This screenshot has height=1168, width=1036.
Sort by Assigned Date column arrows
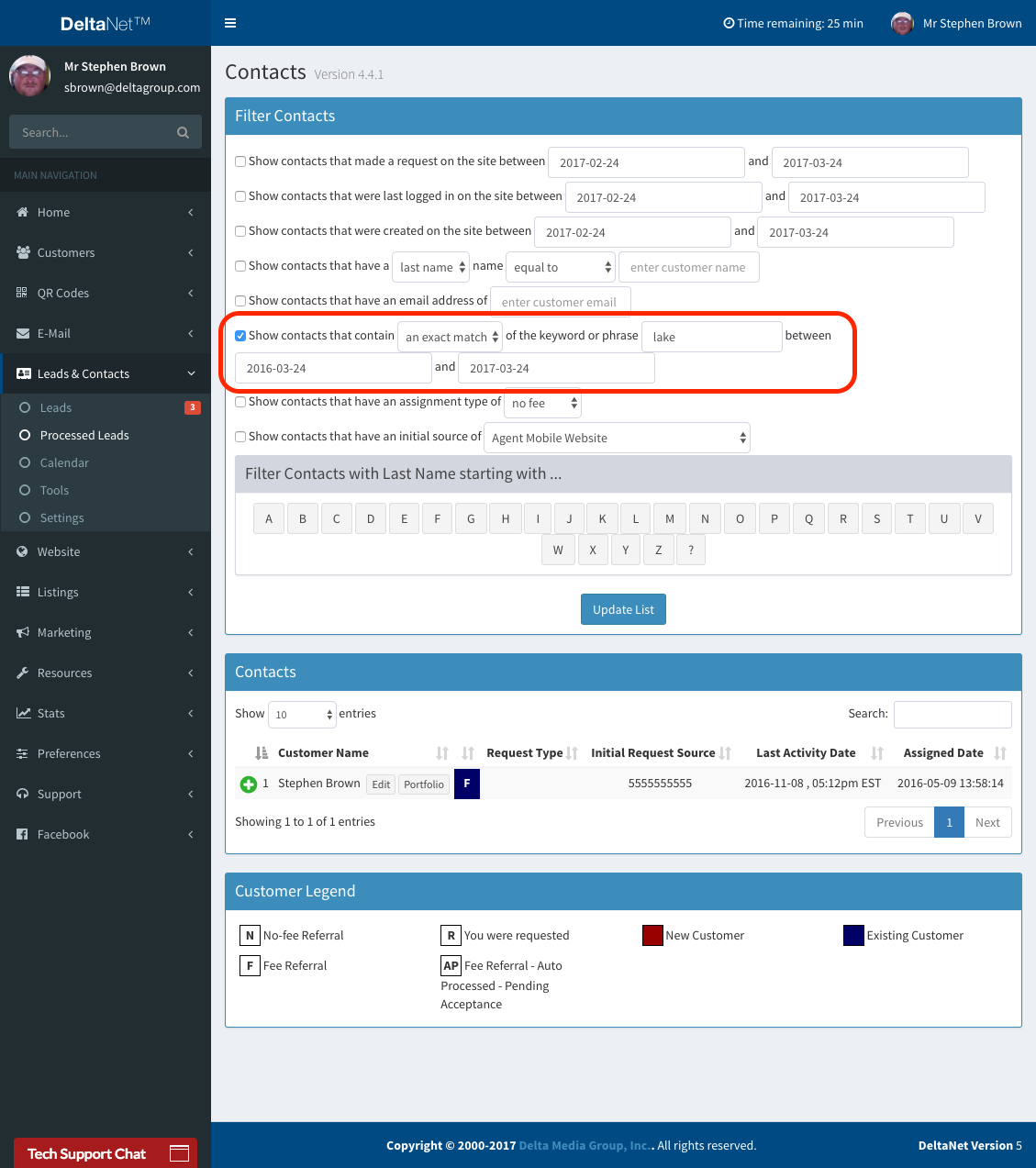pyautogui.click(x=1000, y=753)
